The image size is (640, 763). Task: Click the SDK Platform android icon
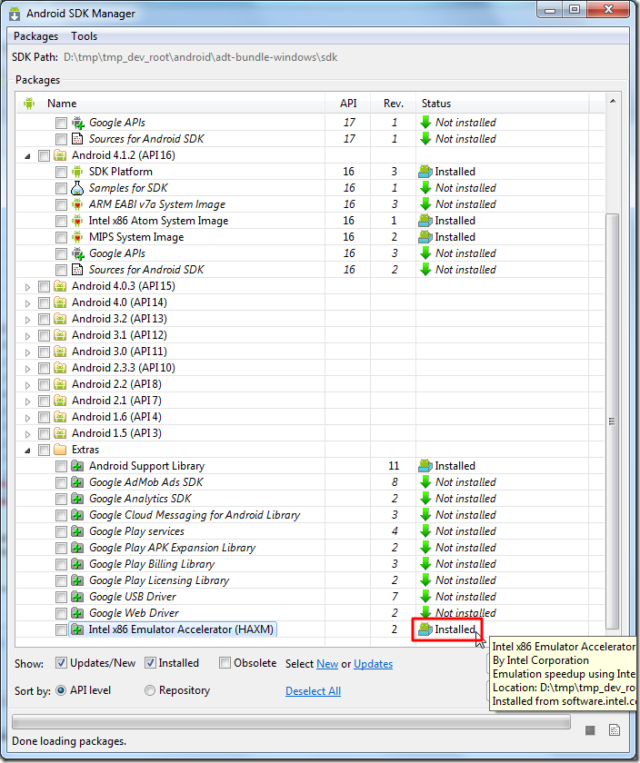click(x=77, y=172)
